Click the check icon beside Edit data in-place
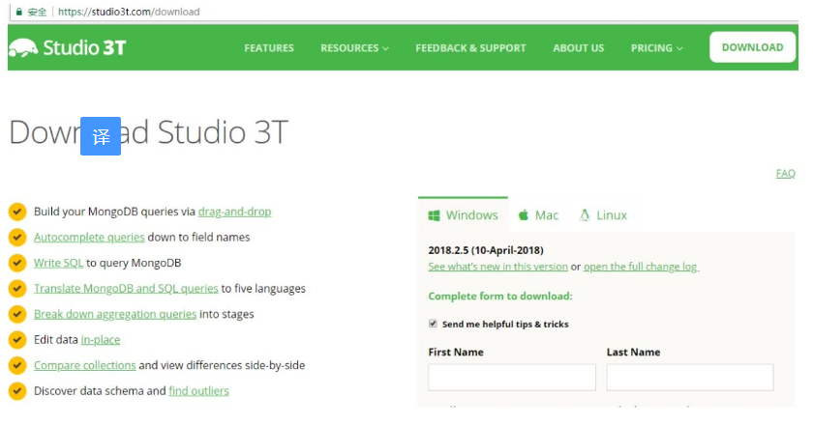Screen dimensions: 813x425 coord(17,339)
